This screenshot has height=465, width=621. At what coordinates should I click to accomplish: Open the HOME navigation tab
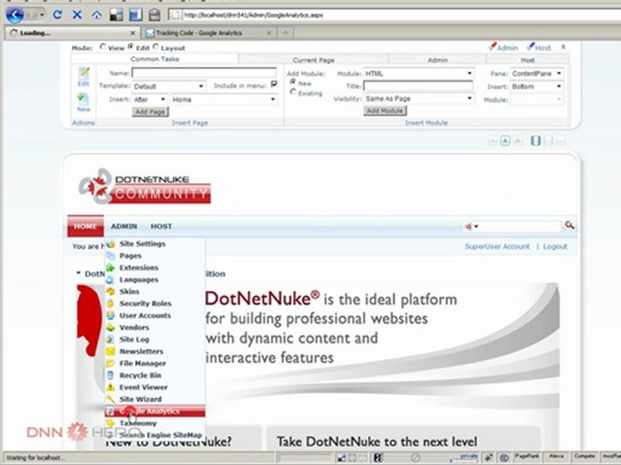[x=85, y=226]
